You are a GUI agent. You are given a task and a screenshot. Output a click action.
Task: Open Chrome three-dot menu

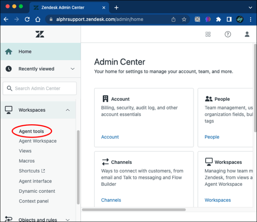click(250, 19)
